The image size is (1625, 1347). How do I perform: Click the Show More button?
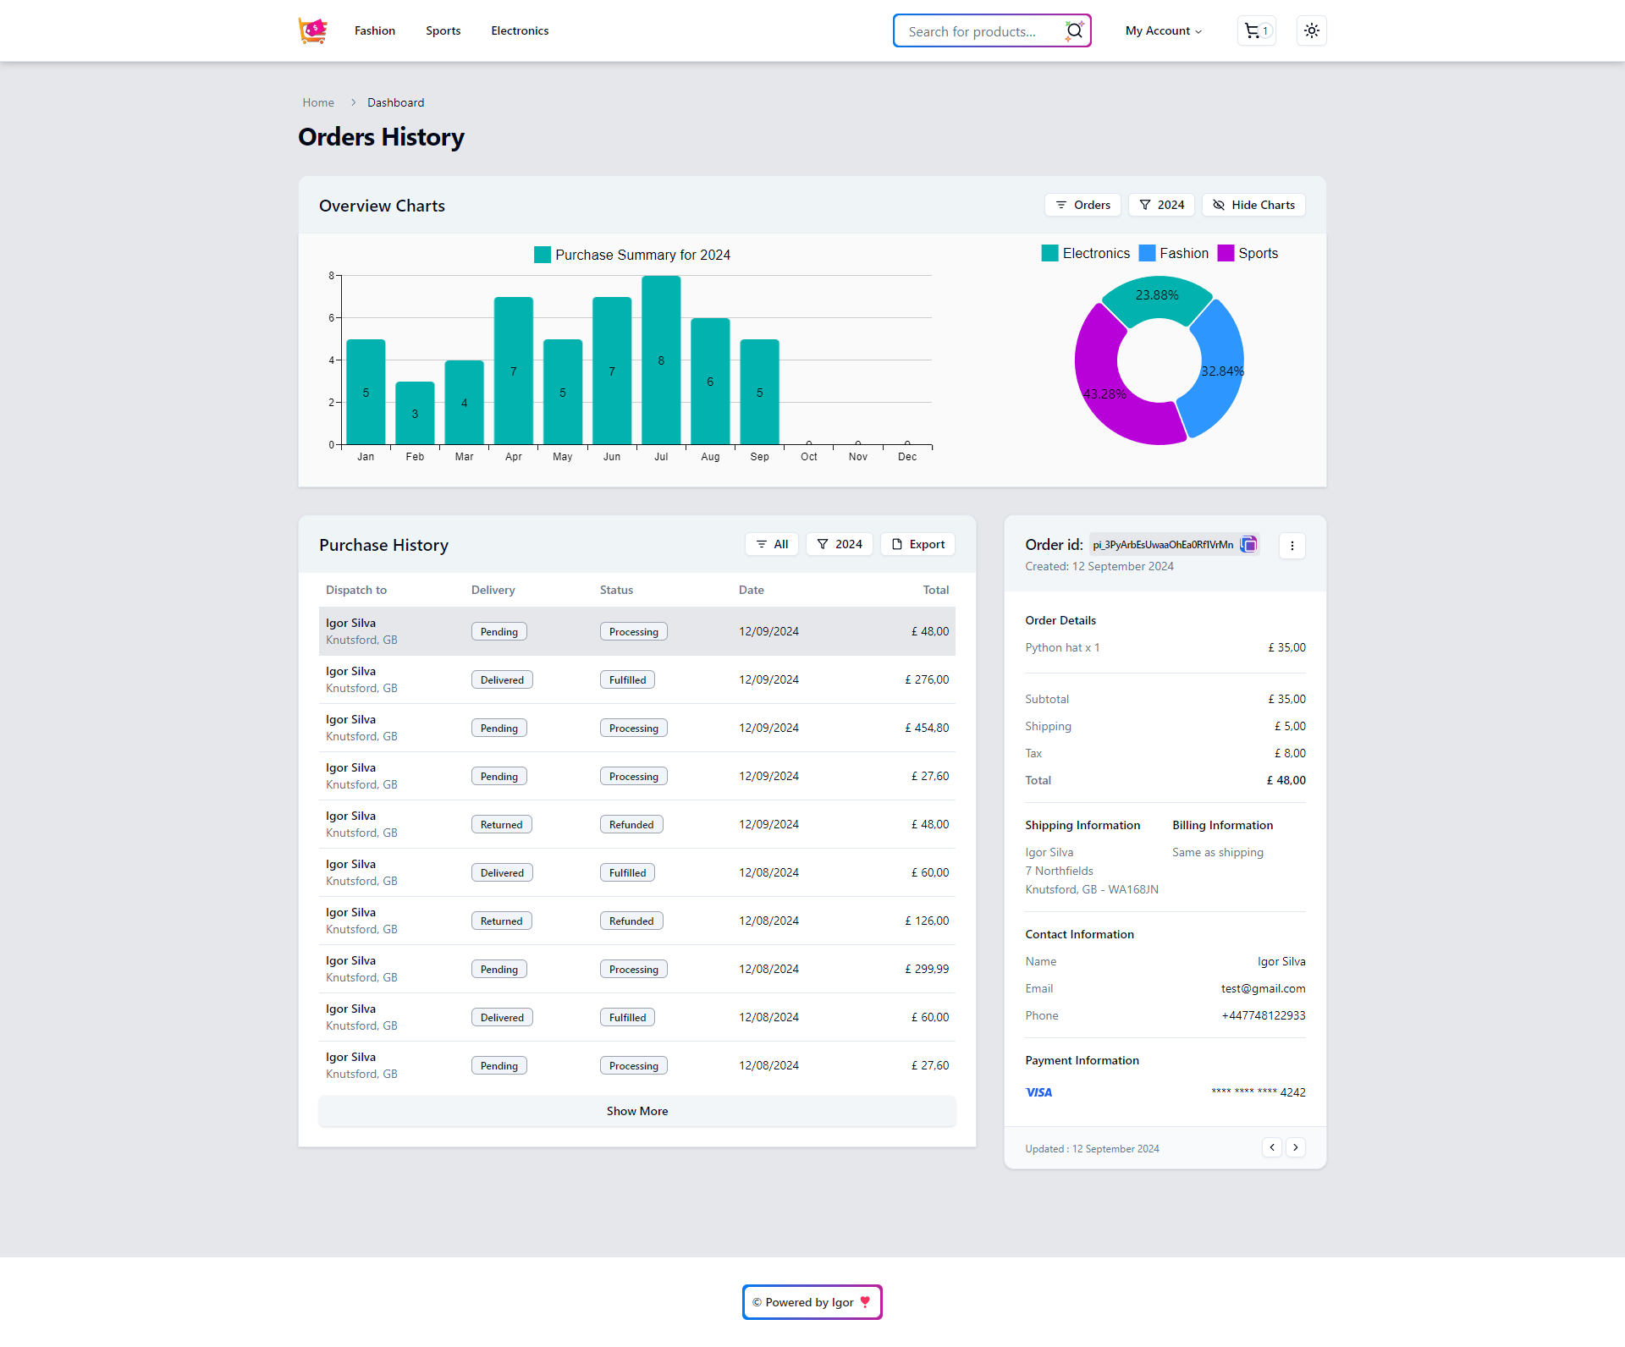(637, 1111)
